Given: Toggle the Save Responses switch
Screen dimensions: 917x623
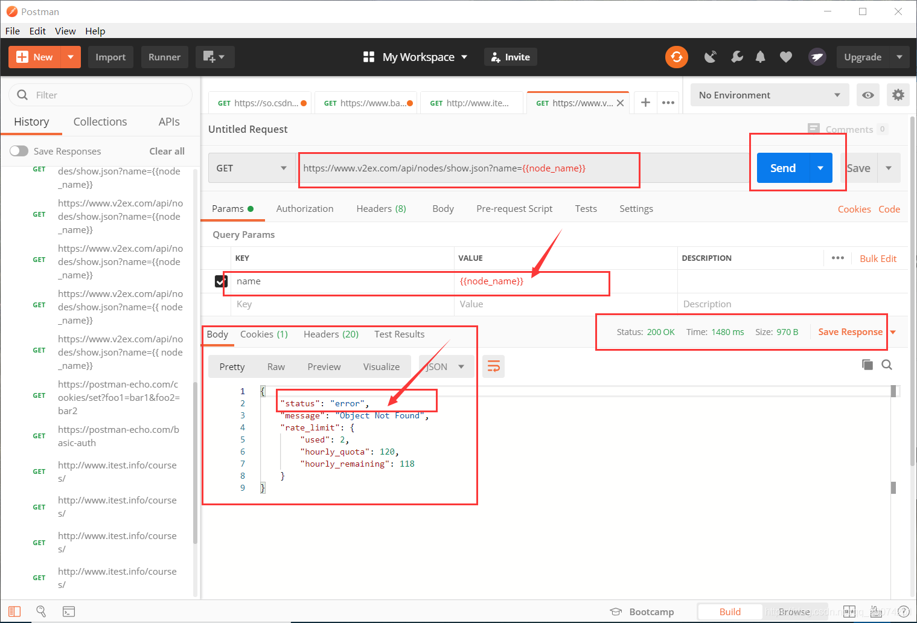Looking at the screenshot, I should pos(19,151).
